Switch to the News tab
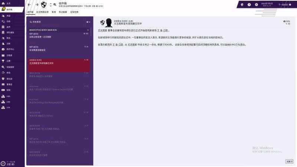Viewport: 297px width, 167px height. point(54,12)
